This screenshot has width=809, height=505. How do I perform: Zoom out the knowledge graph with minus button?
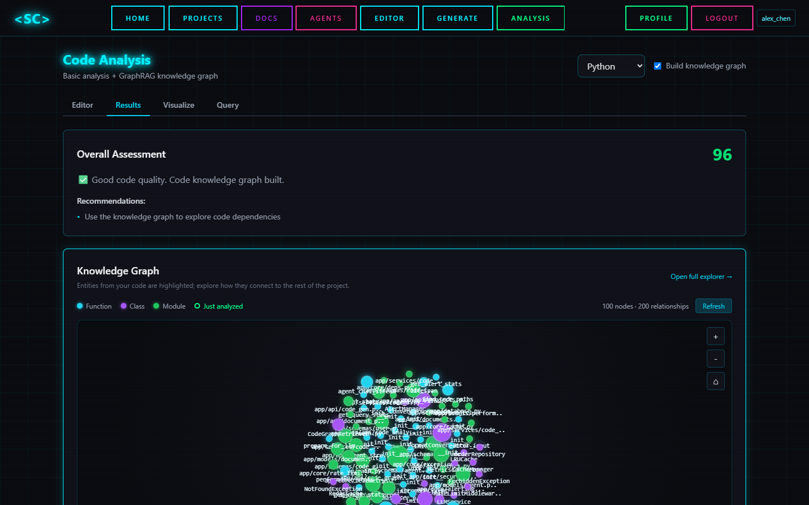click(x=715, y=359)
